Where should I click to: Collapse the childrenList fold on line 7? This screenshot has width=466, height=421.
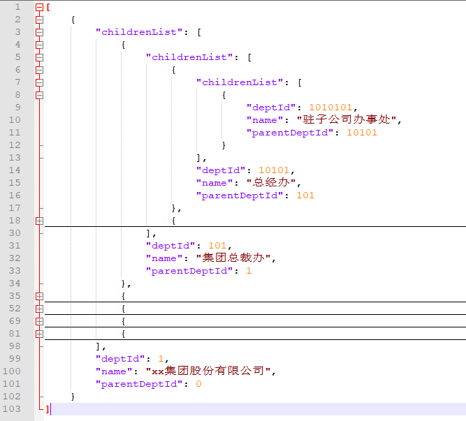coord(39,82)
